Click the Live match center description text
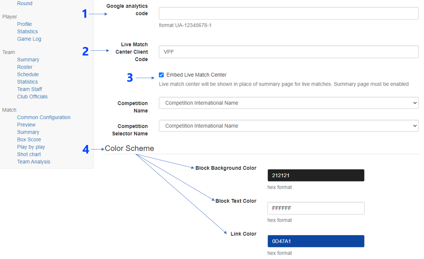The width and height of the screenshot is (424, 259). (284, 84)
